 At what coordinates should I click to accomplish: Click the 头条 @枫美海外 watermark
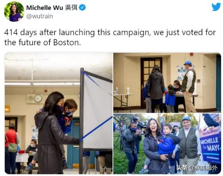(197, 168)
